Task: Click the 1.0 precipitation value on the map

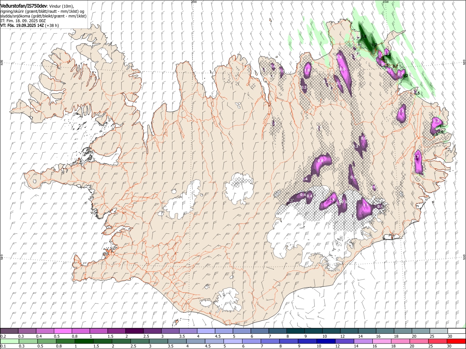Action: 307,71
